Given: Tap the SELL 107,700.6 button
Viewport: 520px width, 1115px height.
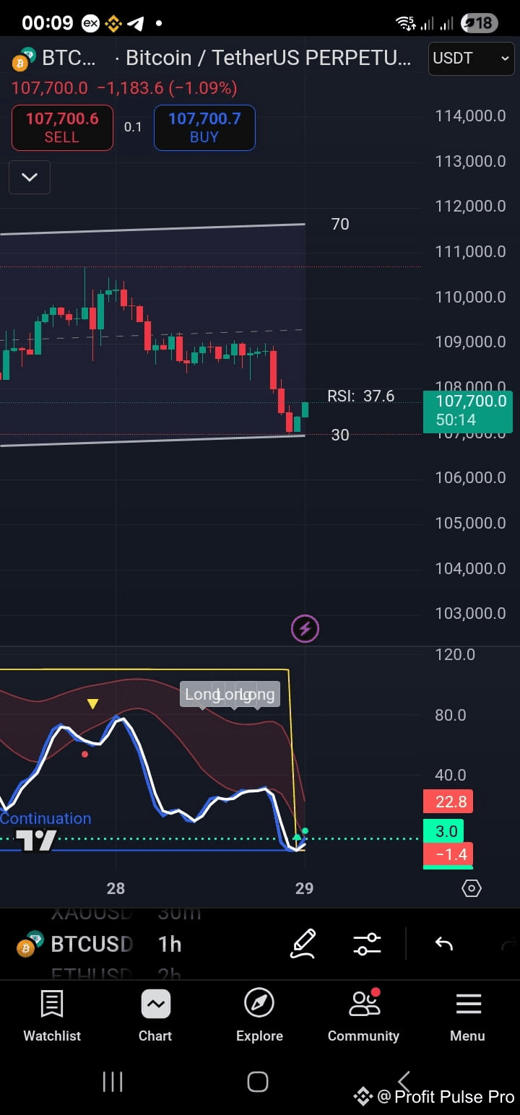Looking at the screenshot, I should pos(62,128).
